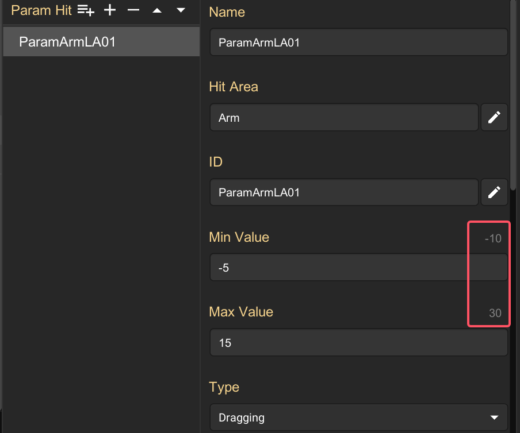Click the add-from-list icon beside Param Hit
Screen dimensions: 520x433
[x=86, y=10]
